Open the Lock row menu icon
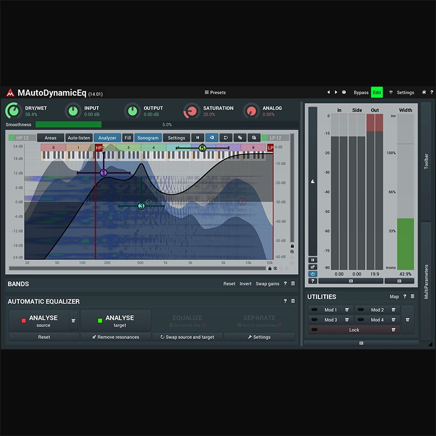Viewport: 436px width, 436px height. [393, 330]
